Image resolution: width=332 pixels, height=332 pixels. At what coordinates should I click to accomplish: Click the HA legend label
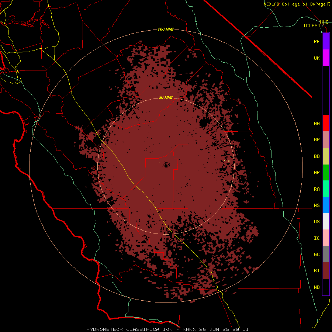(x=317, y=123)
